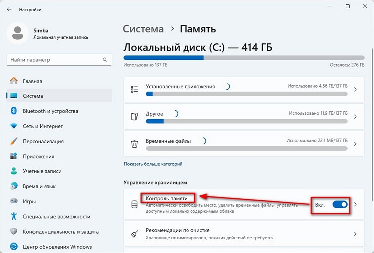Viewport: 374px width, 253px height.
Task: Click Использовано 11,9 ГБ/137 ГБ value
Action: point(318,113)
